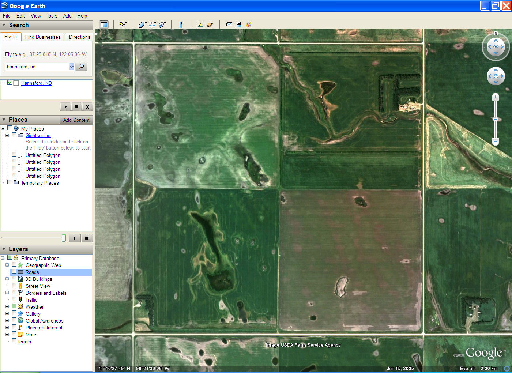Click the Weather layer sun icon

[20, 307]
